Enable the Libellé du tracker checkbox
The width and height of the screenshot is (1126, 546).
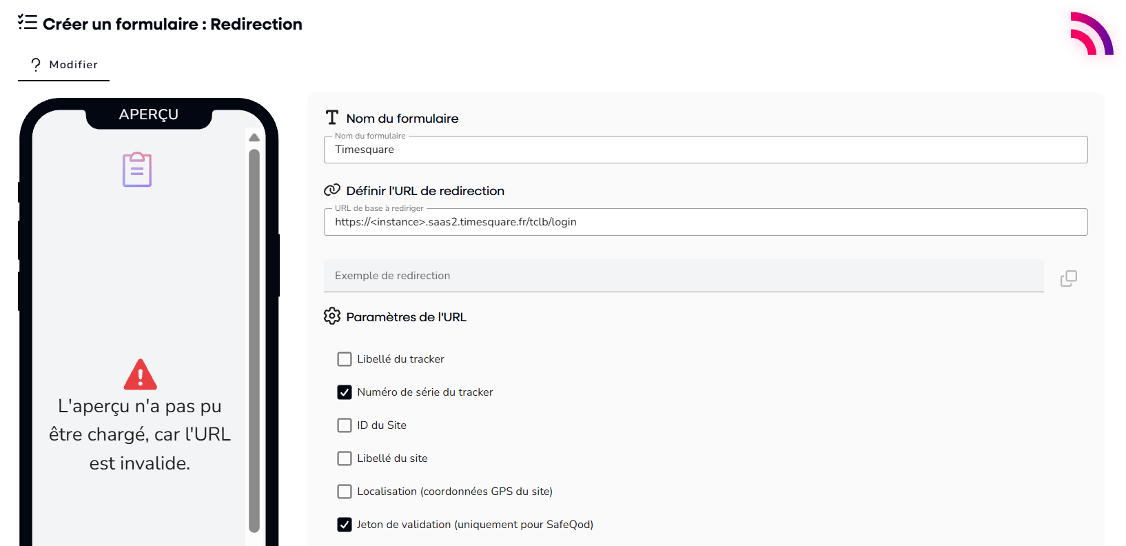(x=345, y=359)
